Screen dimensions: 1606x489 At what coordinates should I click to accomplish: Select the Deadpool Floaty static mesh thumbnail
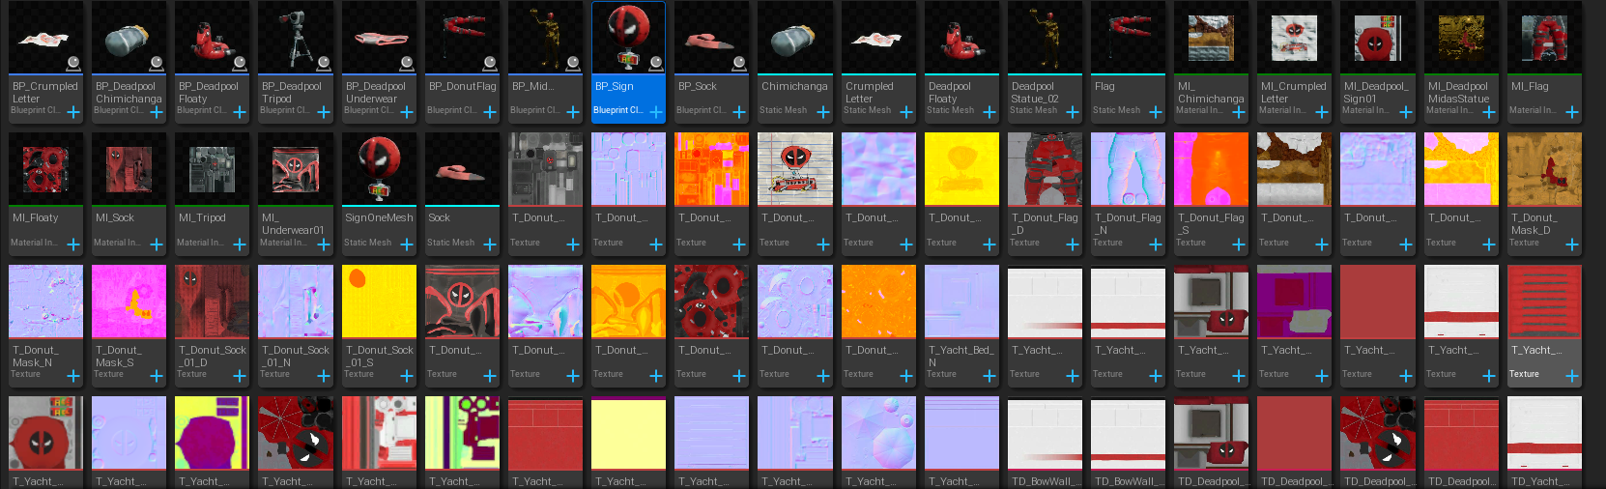point(961,37)
